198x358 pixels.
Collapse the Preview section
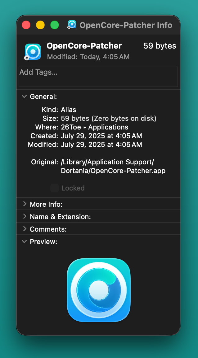[24, 242]
